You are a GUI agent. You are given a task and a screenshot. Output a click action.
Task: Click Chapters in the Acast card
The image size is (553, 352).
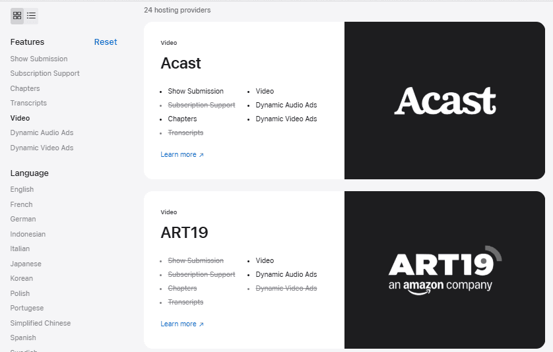[182, 119]
